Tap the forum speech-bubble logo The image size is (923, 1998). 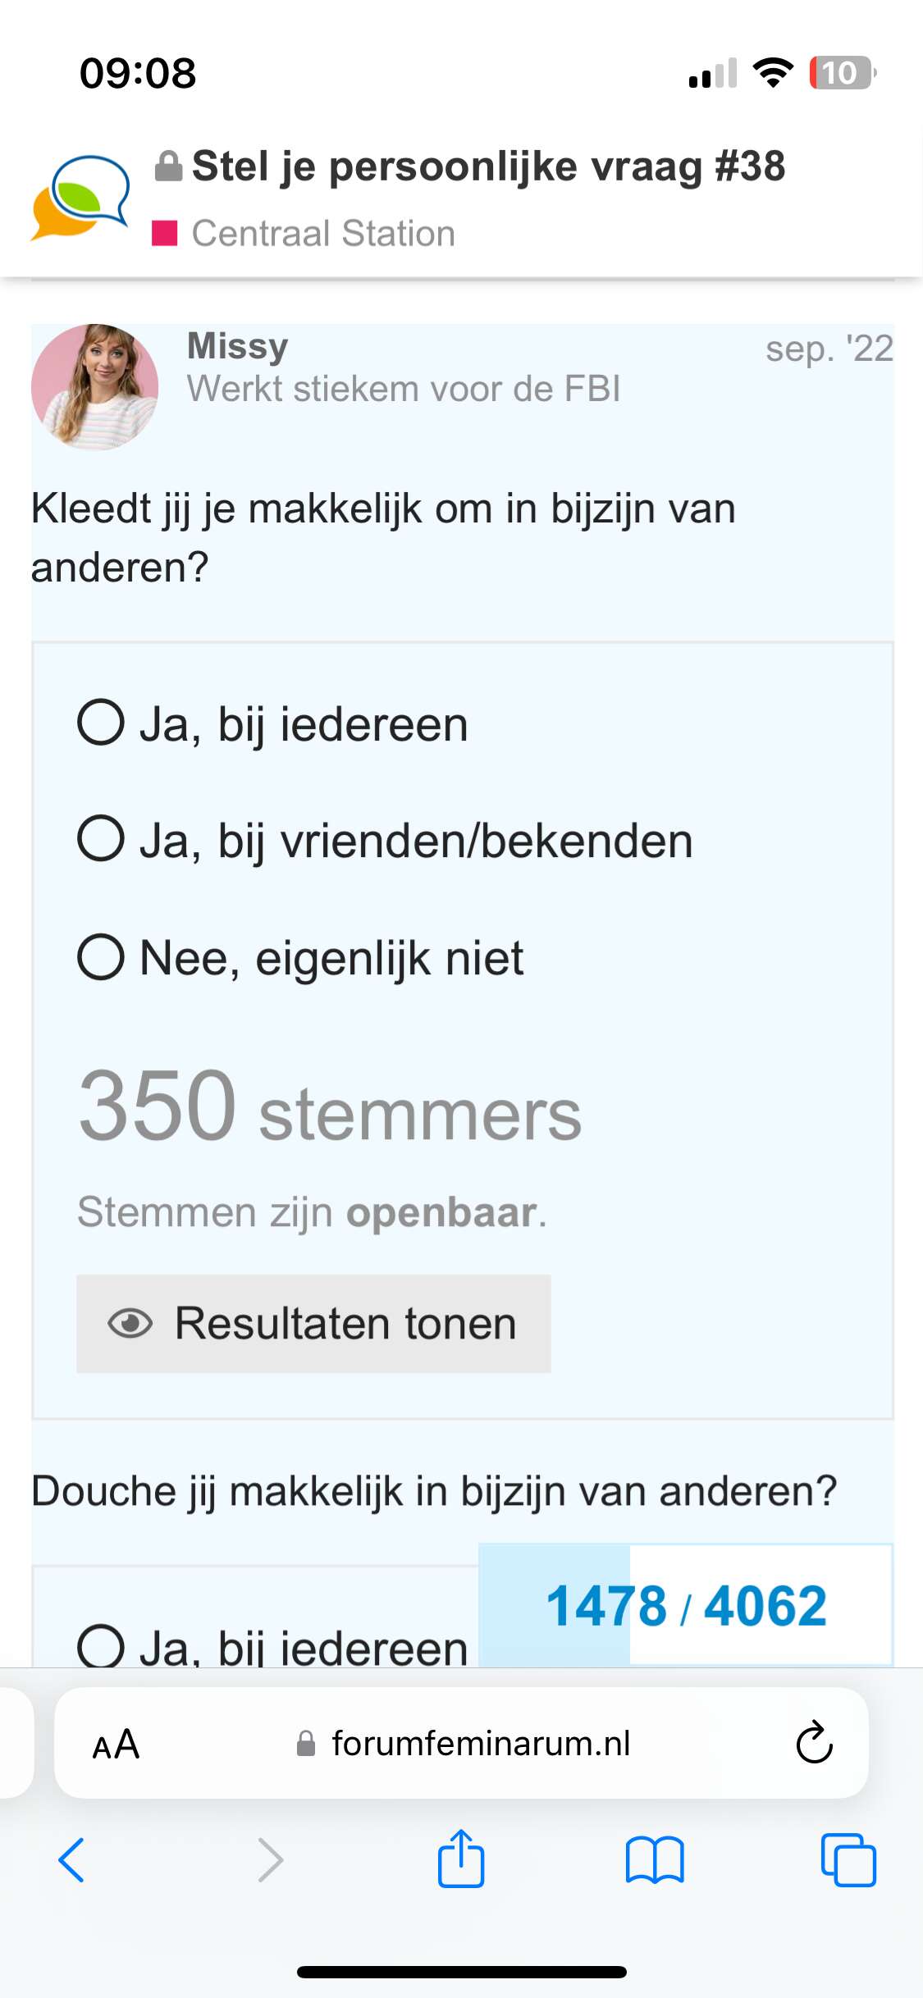(80, 198)
